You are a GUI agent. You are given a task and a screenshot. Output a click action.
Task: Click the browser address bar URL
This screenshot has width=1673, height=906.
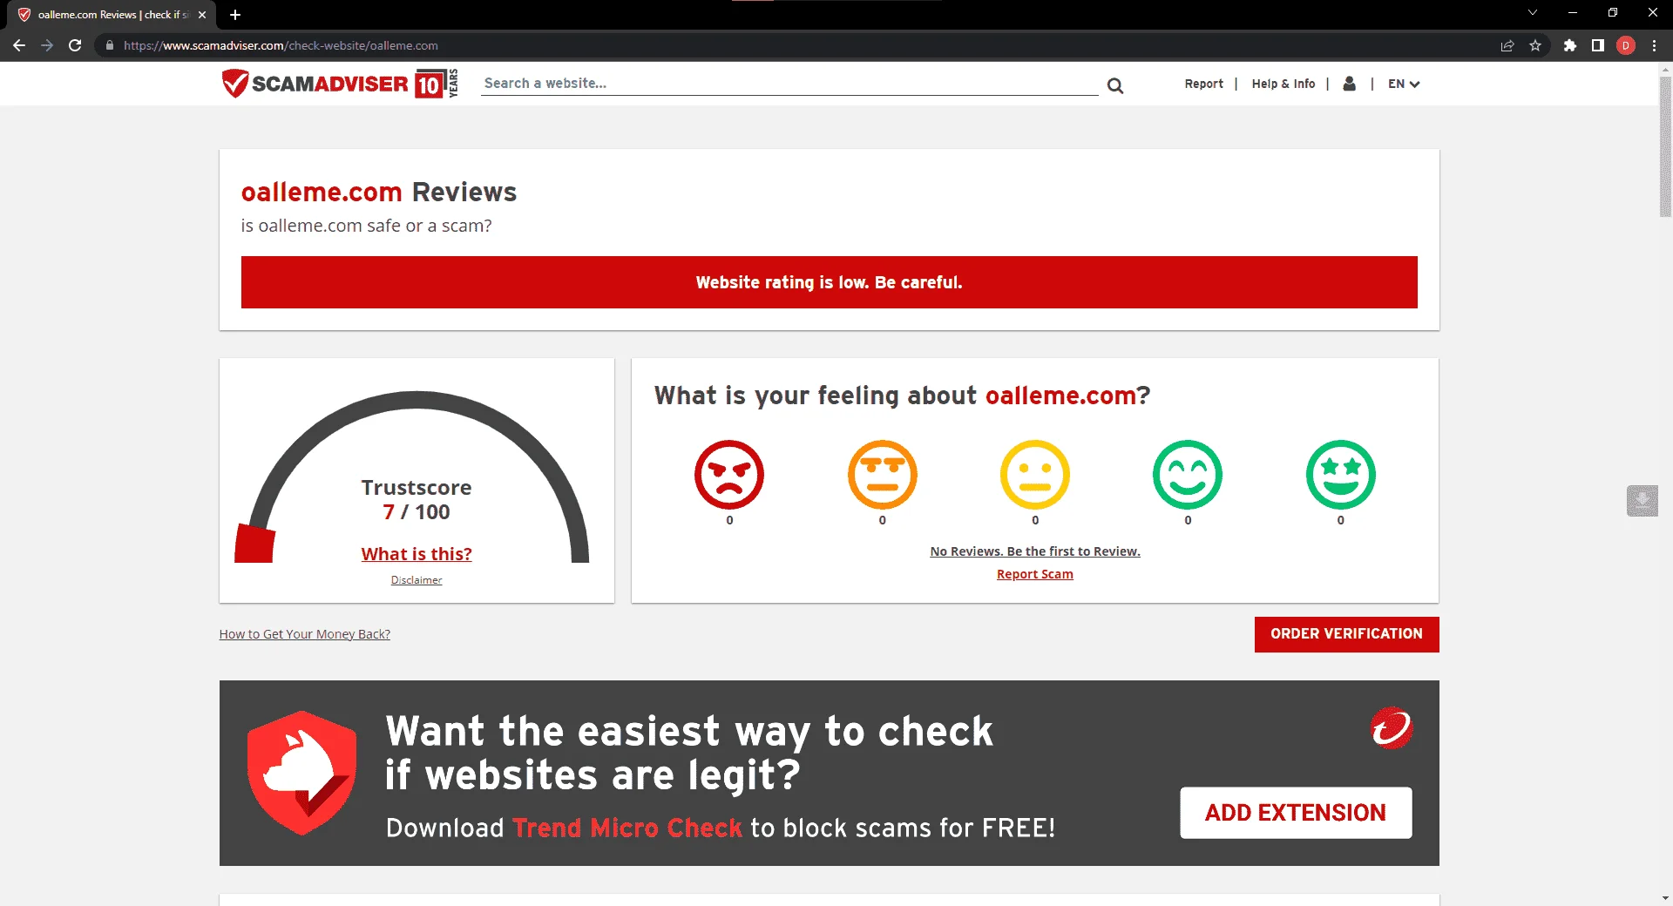pos(281,45)
